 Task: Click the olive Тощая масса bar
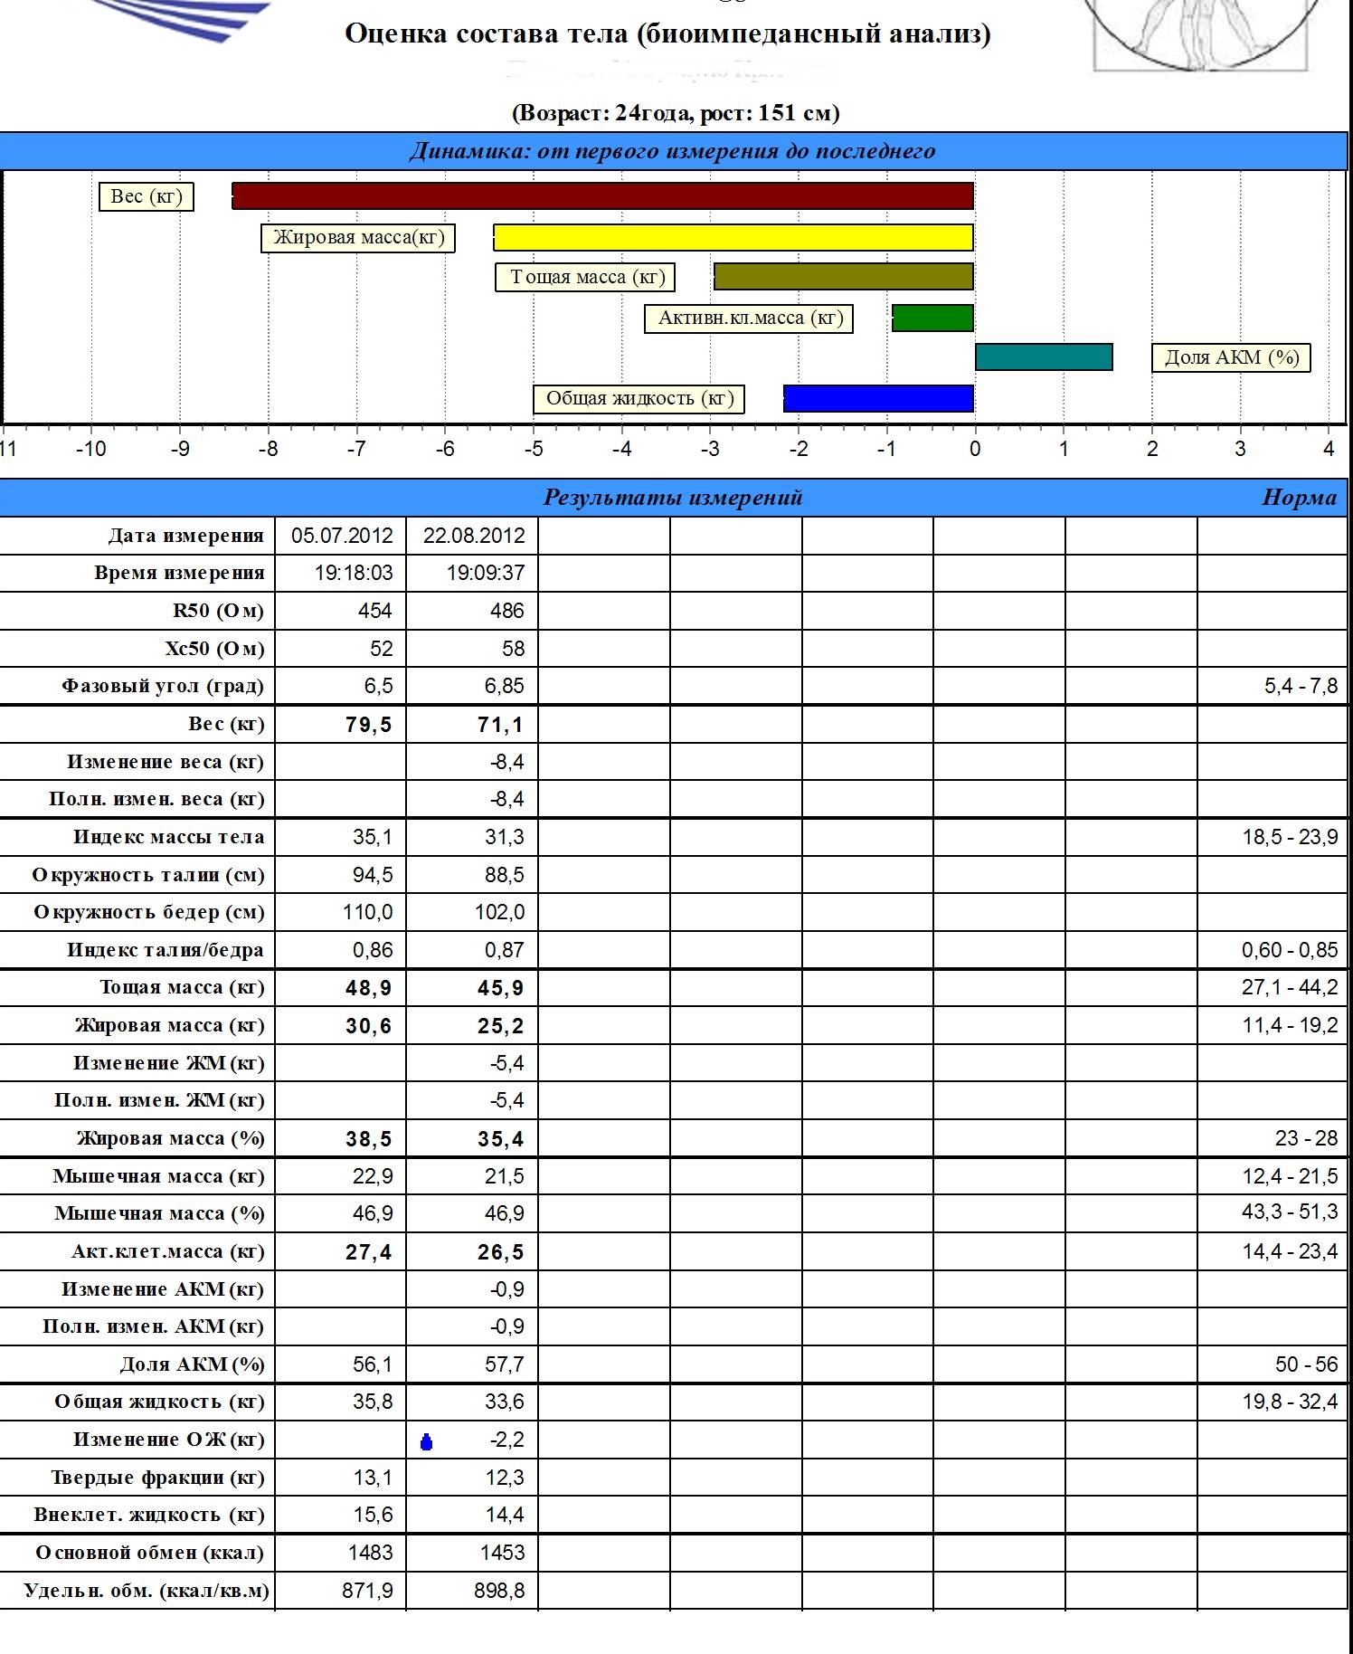[x=844, y=277]
